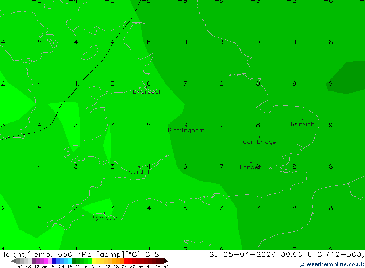Click the -54 legend value
The image size is (365, 268).
coord(18,267)
